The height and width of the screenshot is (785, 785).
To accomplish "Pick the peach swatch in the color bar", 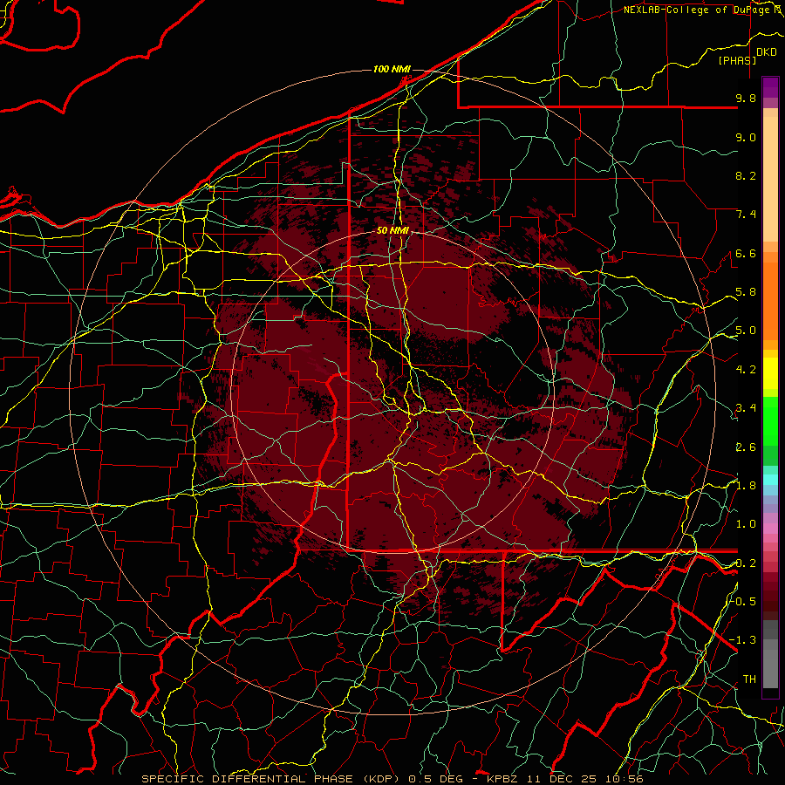I will [x=770, y=179].
